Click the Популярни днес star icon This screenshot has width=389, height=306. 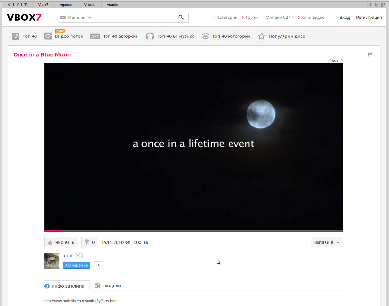pyautogui.click(x=262, y=36)
